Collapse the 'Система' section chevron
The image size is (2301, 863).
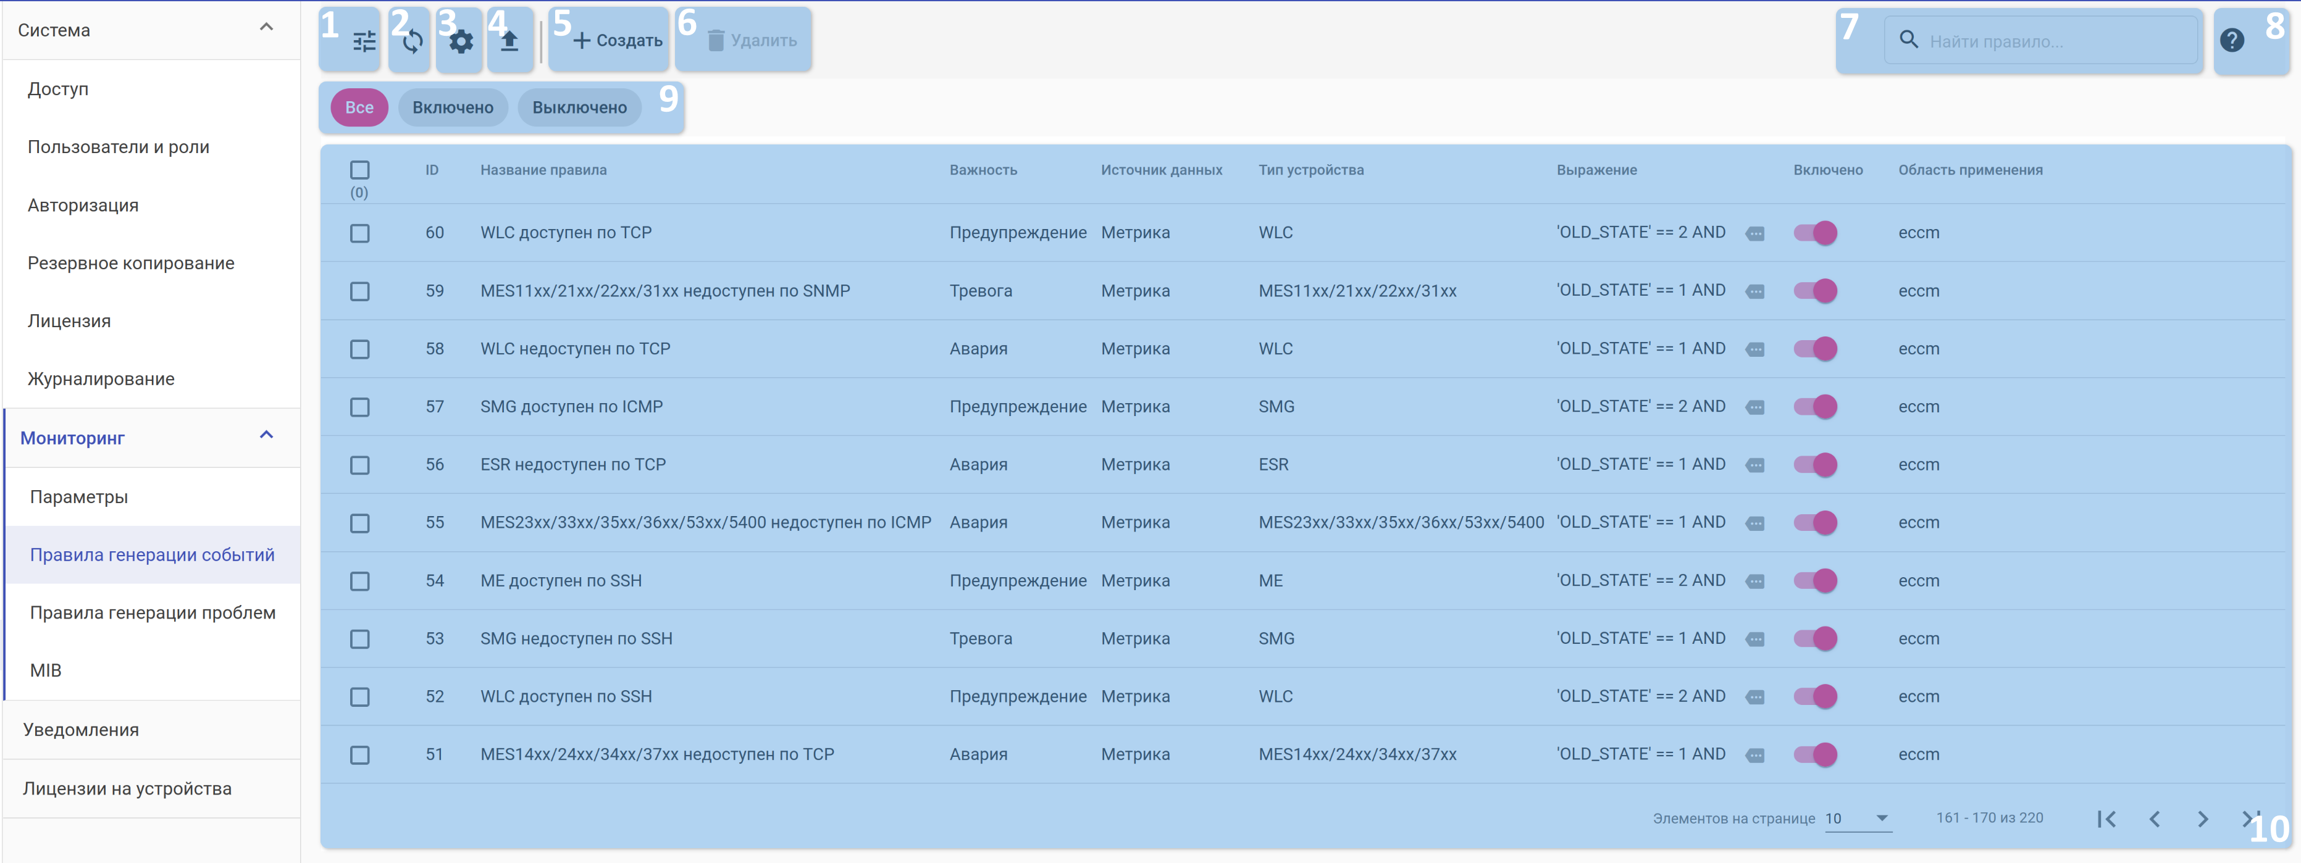point(266,28)
